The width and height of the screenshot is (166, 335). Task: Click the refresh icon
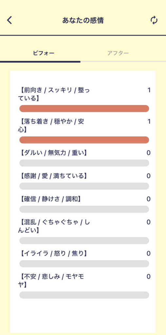(x=154, y=20)
